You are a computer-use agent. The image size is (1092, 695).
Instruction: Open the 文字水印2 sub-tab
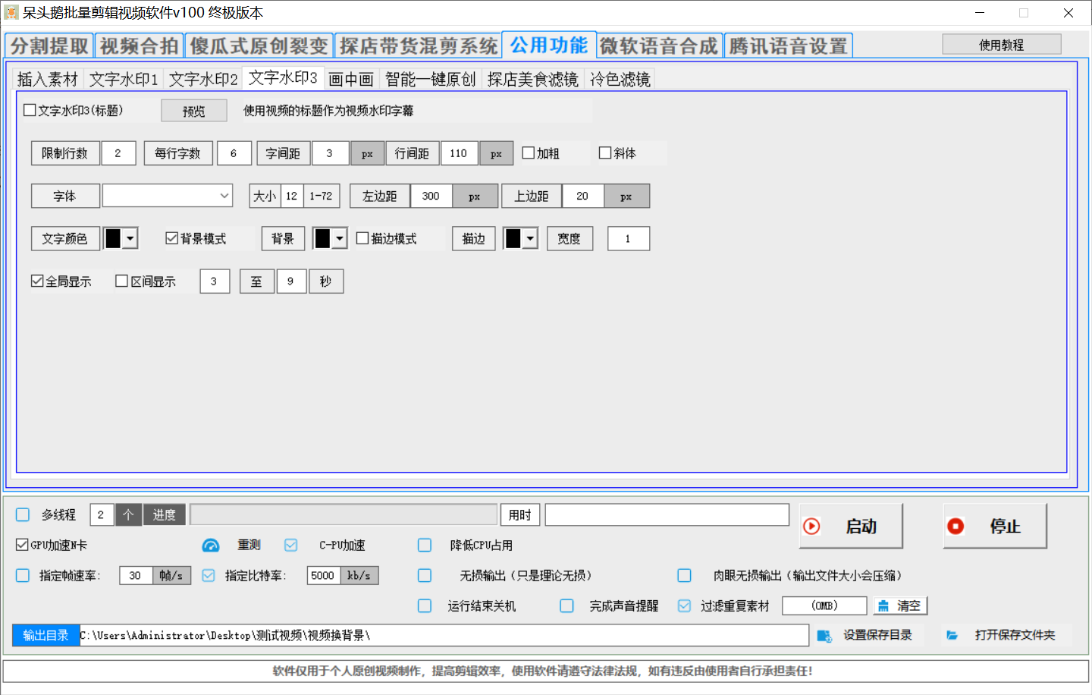203,79
